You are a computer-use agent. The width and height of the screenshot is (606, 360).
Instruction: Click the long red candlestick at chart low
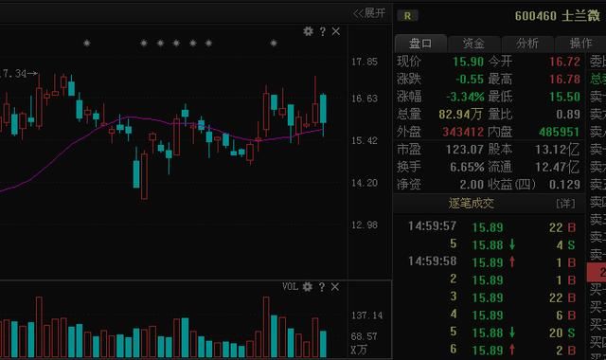pyautogui.click(x=144, y=176)
